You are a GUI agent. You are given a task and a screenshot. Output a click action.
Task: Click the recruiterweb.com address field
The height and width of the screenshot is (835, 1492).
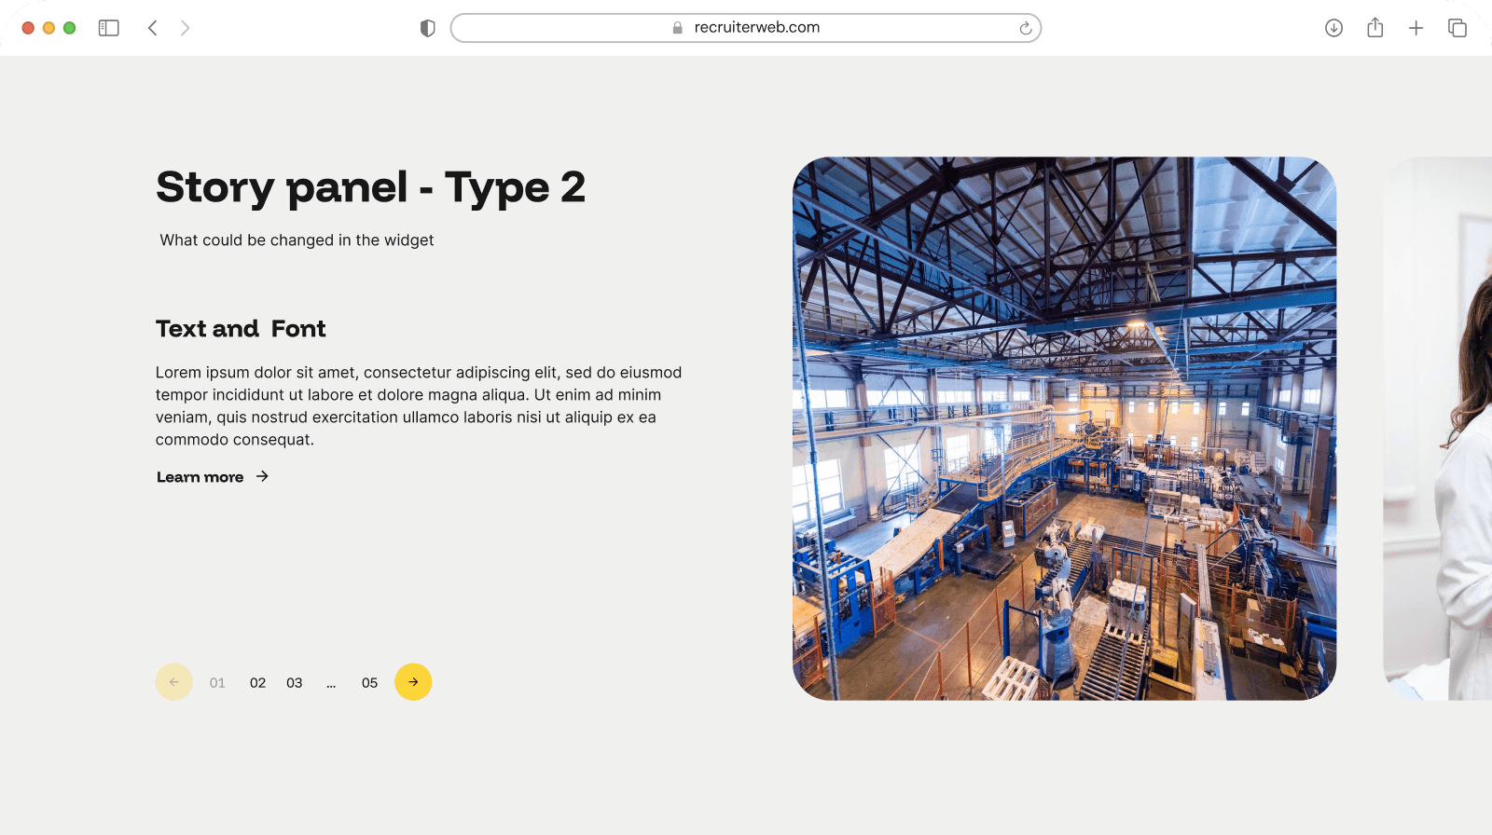point(746,28)
